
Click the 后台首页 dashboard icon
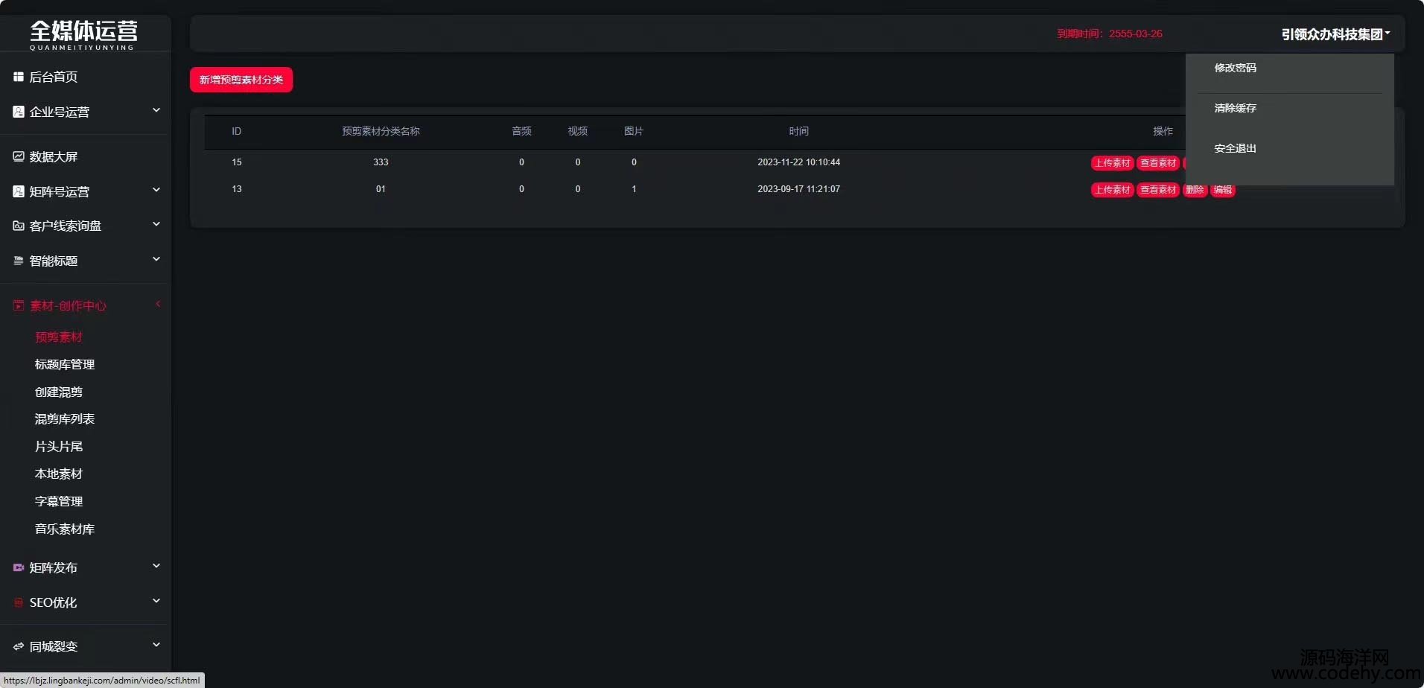(x=19, y=77)
